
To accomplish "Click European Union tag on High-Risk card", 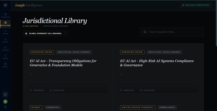I will click(x=132, y=52).
